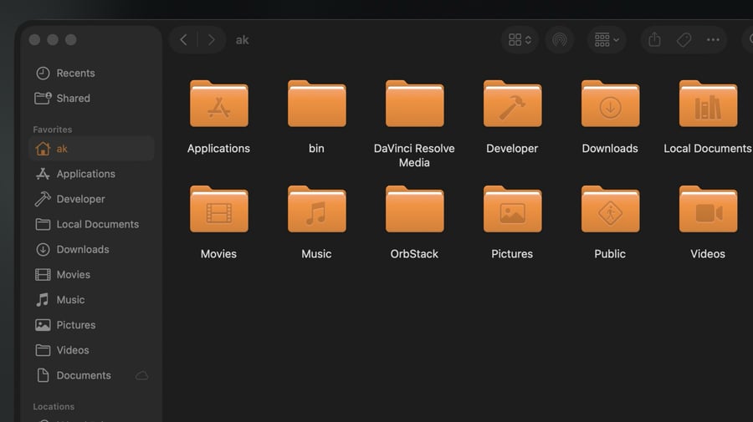
Task: Go back with the left chevron
Action: [x=183, y=40]
